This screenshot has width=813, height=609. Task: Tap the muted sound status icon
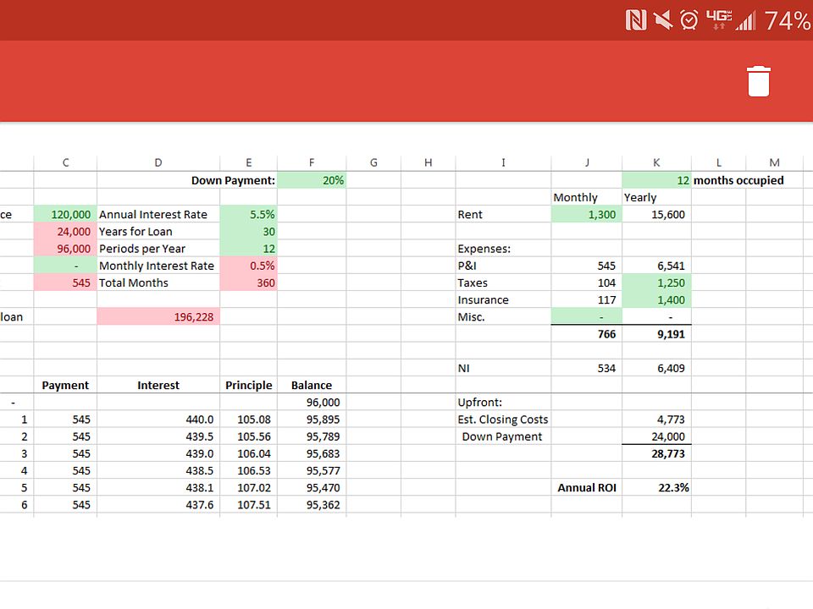pos(662,20)
